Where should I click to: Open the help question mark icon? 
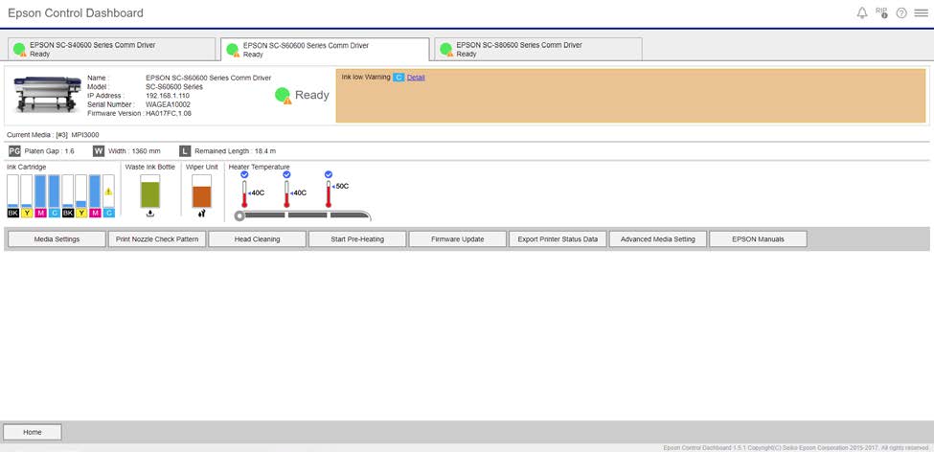[x=901, y=13]
